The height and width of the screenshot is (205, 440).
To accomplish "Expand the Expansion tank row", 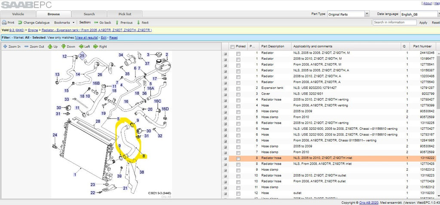I will [225, 89].
